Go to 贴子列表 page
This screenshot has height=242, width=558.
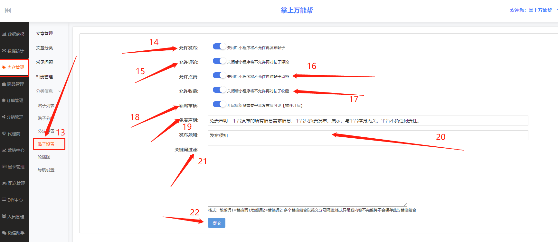click(x=46, y=106)
